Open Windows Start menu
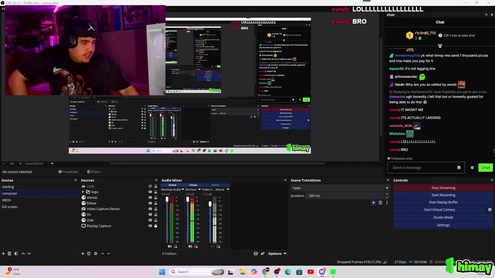This screenshot has width=495, height=278. point(162,272)
